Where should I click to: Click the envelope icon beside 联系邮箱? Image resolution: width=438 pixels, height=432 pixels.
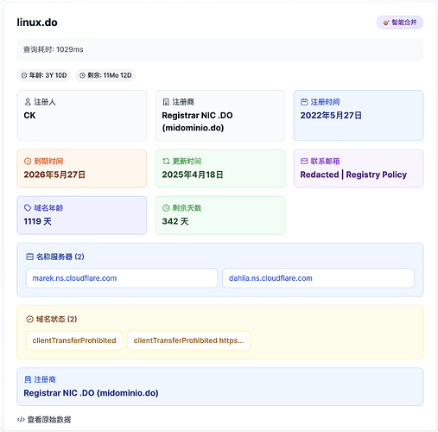click(x=304, y=162)
